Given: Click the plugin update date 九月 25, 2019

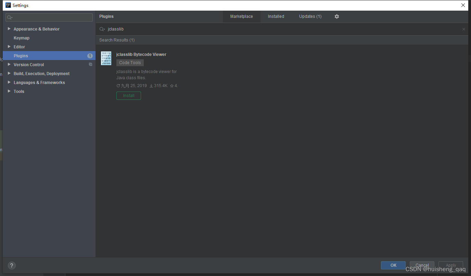Looking at the screenshot, I should pos(131,86).
